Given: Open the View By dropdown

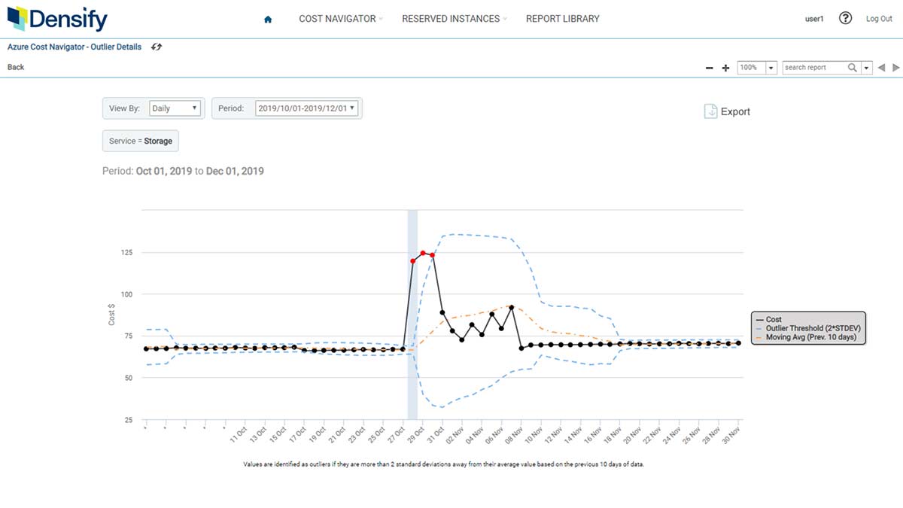Looking at the screenshot, I should point(175,108).
